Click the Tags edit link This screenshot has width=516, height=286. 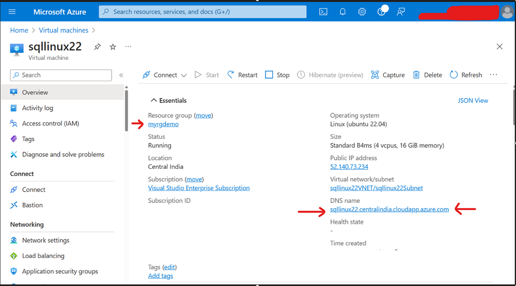click(x=169, y=267)
